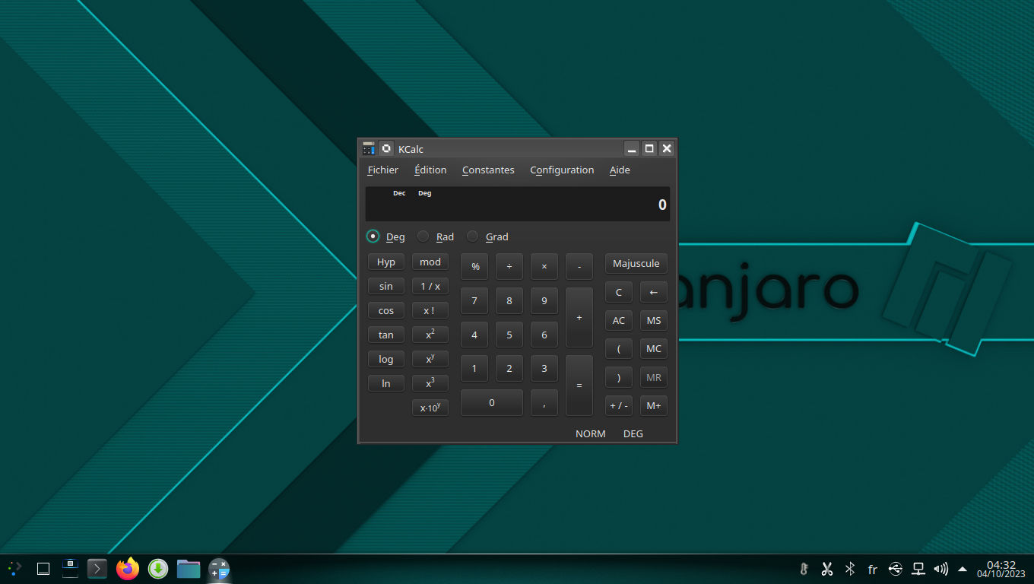Click the percent button
This screenshot has height=584, width=1034.
[474, 266]
